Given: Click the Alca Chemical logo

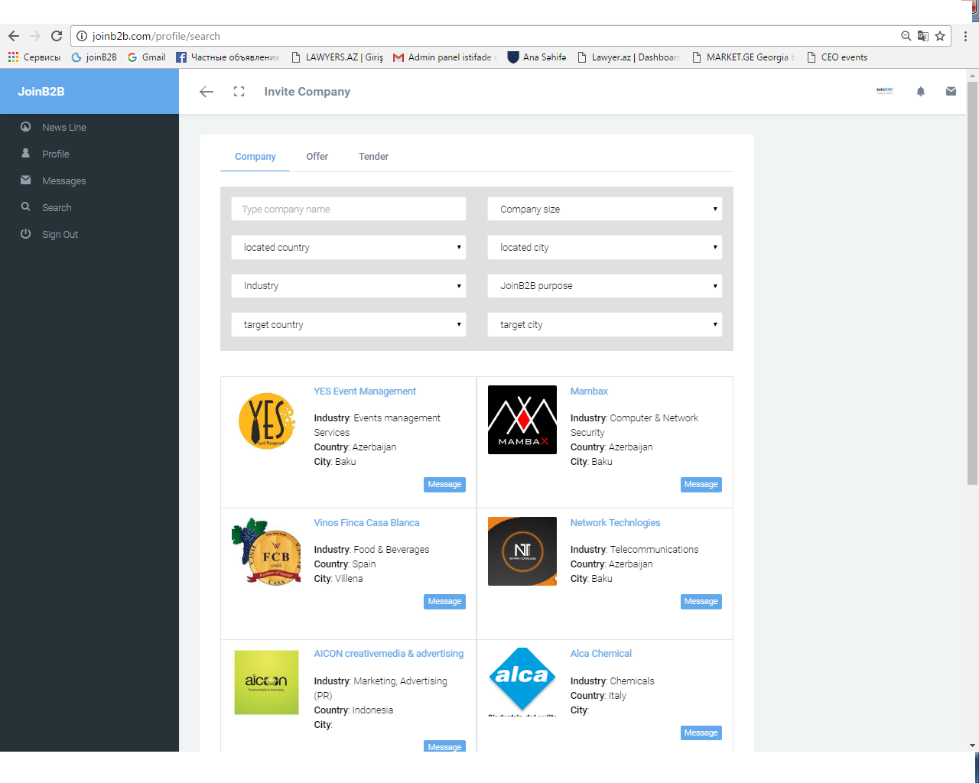Looking at the screenshot, I should 522,682.
